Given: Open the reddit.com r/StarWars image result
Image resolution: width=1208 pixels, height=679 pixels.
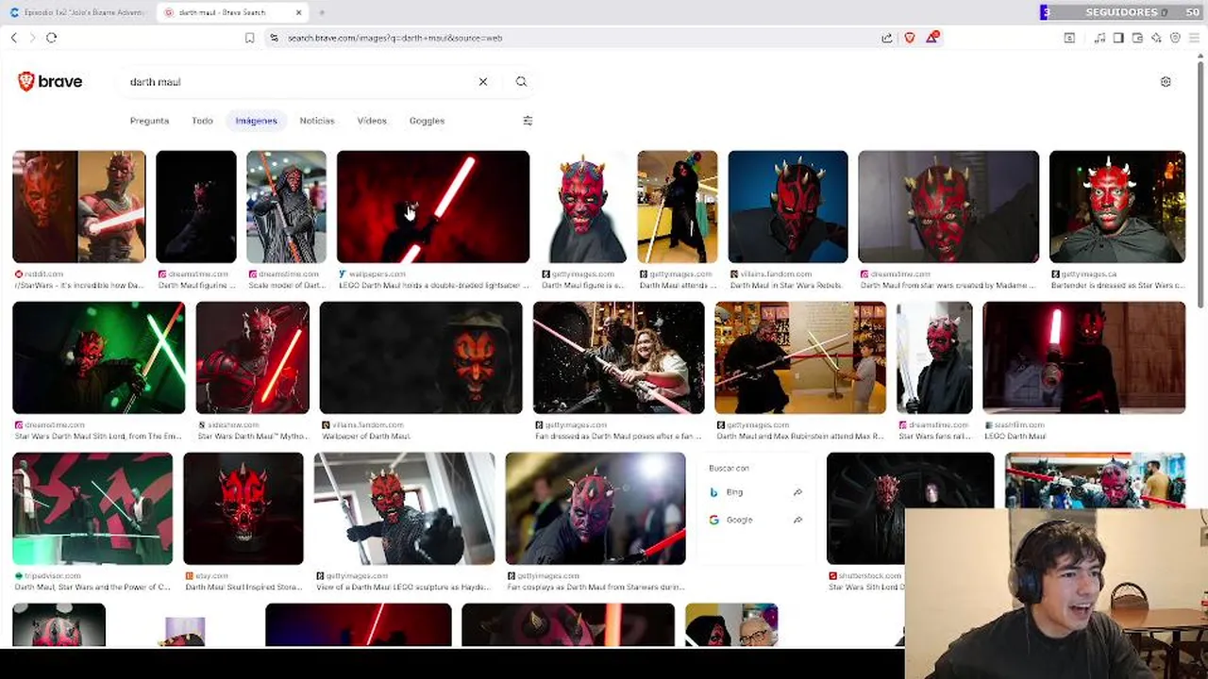Looking at the screenshot, I should 79,207.
